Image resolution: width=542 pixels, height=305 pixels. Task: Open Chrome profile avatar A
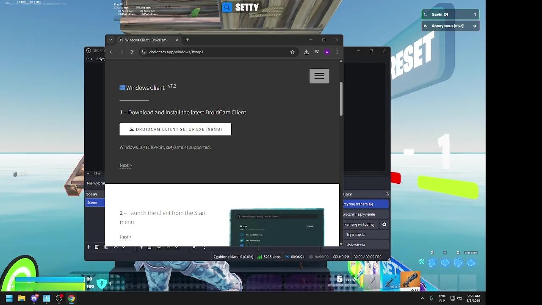pos(327,52)
